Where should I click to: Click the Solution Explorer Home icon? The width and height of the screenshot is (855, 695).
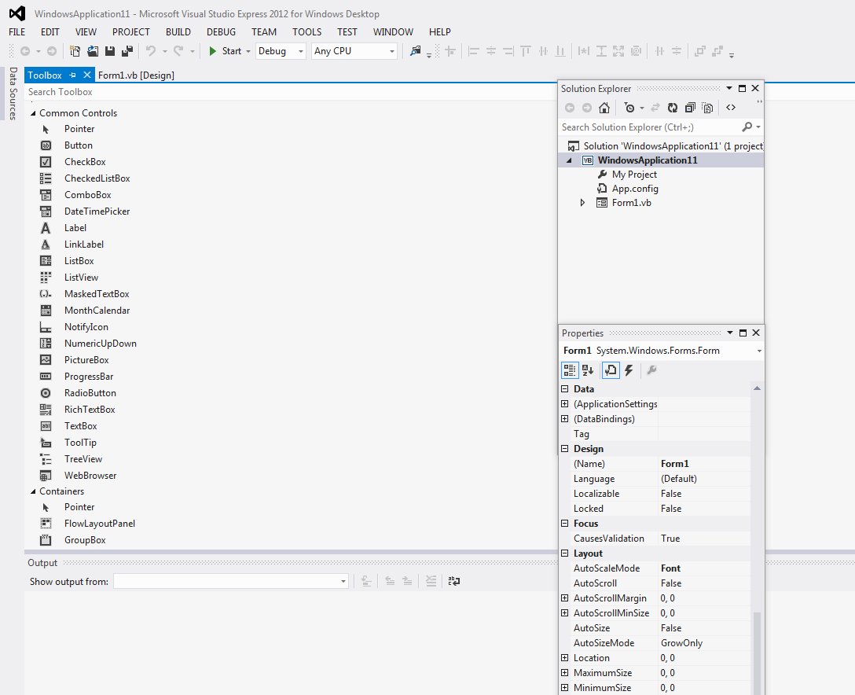tap(604, 108)
